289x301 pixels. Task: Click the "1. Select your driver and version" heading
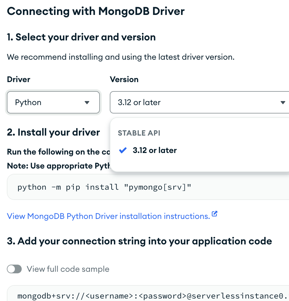pyautogui.click(x=81, y=37)
